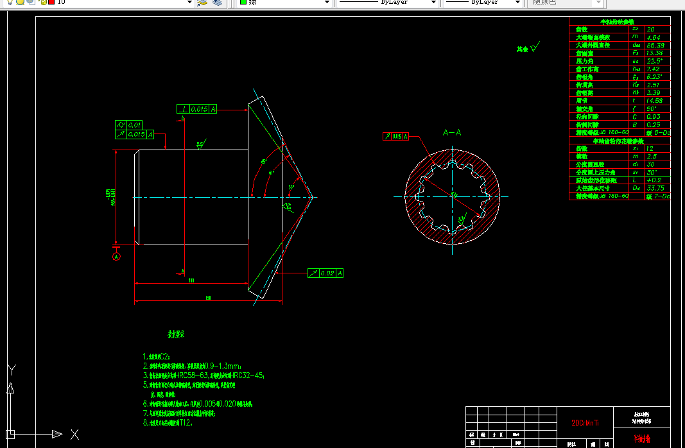
Task: Select spline tooth count value 12
Action: [x=650, y=148]
